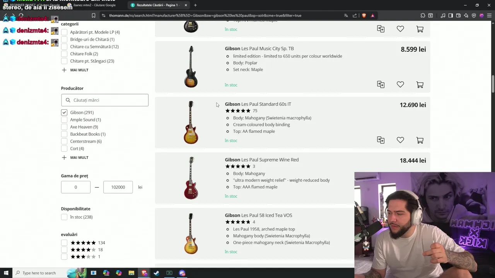Close the Rezultatele Căutării tab
This screenshot has width=495, height=278.
tap(186, 5)
